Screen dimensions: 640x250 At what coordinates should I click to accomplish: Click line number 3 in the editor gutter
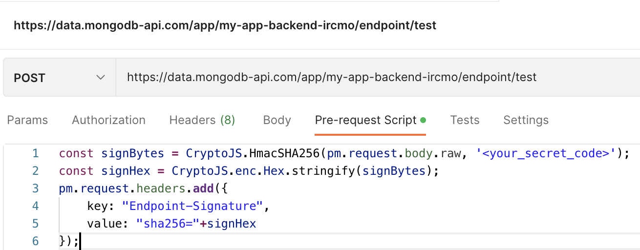pos(35,188)
